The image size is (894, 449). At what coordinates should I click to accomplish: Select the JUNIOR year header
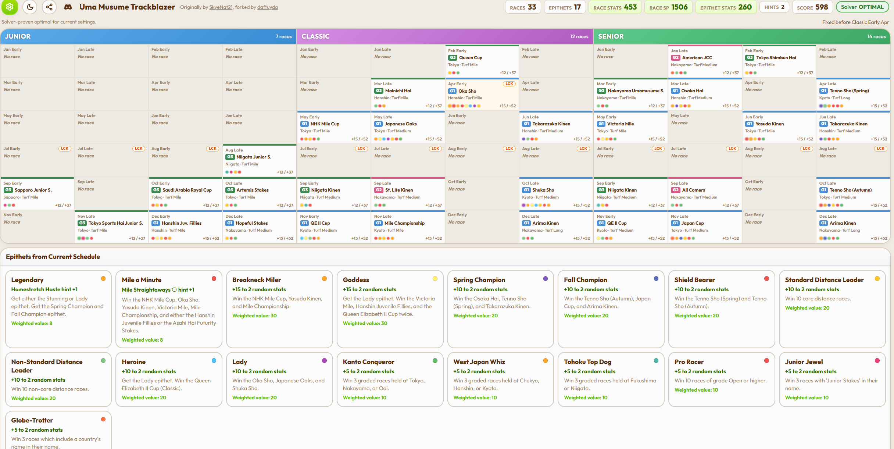[x=149, y=36]
